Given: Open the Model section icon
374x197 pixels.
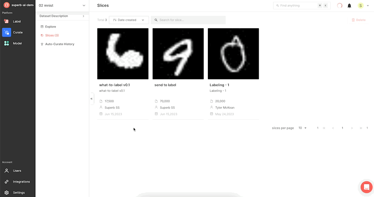Looking at the screenshot, I should [x=7, y=43].
